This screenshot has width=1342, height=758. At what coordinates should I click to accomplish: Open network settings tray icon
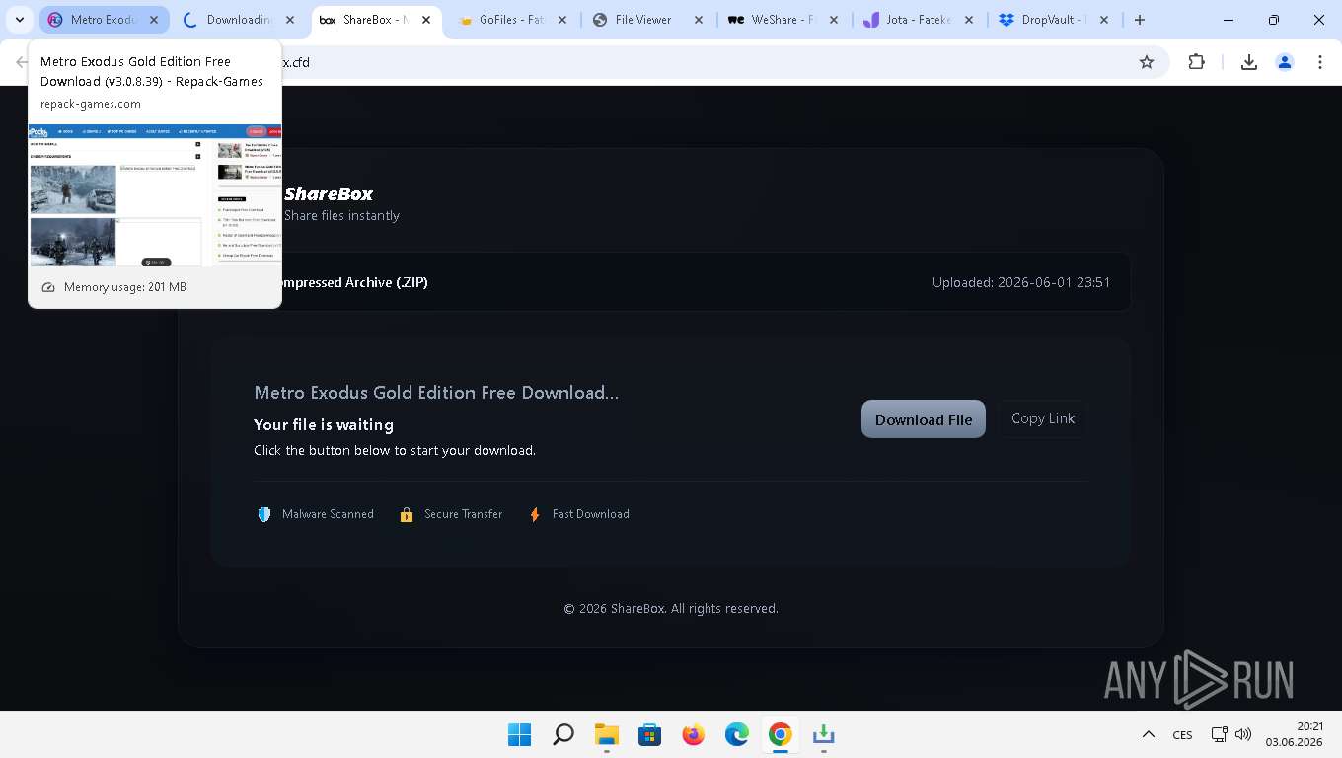(x=1220, y=735)
